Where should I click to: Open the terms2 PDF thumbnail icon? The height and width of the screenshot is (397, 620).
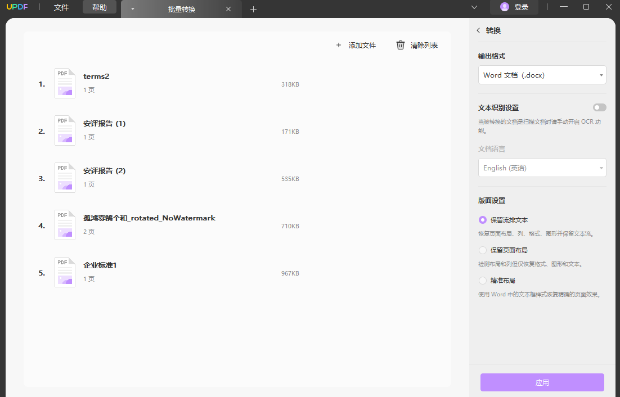coord(64,83)
